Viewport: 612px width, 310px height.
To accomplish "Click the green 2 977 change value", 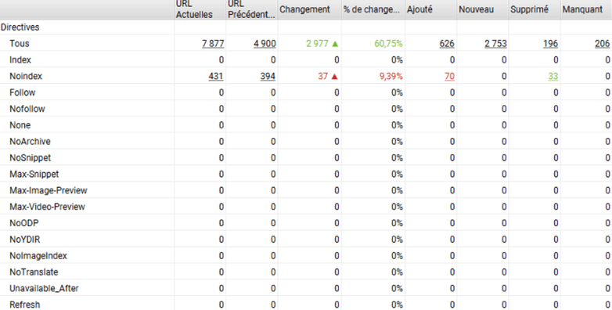I will click(317, 44).
